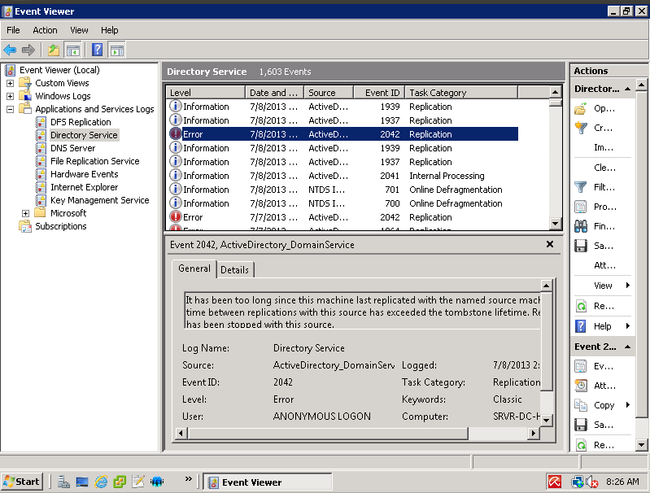Click the volume speaker tray icon
Viewport: 650px width, 493px height.
tap(592, 482)
